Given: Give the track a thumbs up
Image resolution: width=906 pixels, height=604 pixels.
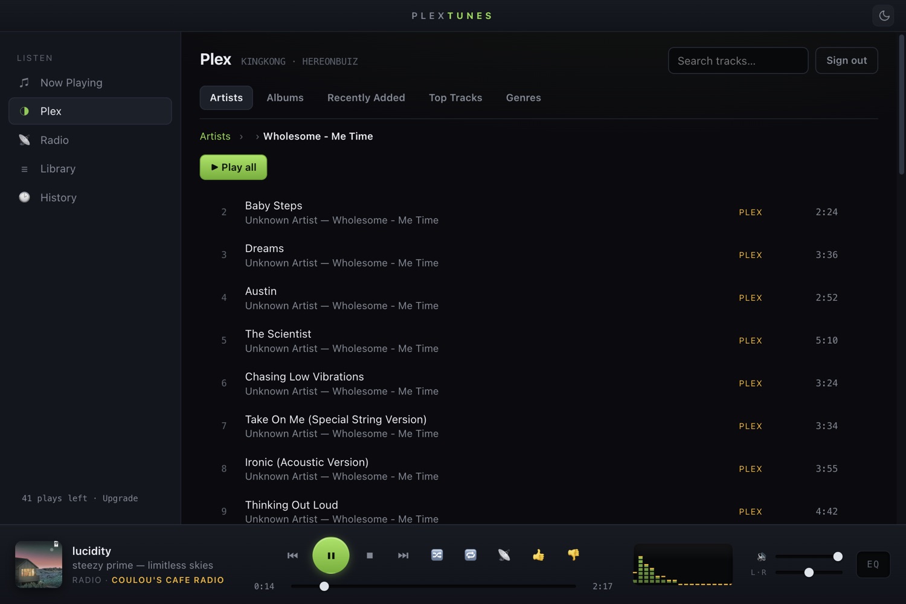Looking at the screenshot, I should (539, 554).
